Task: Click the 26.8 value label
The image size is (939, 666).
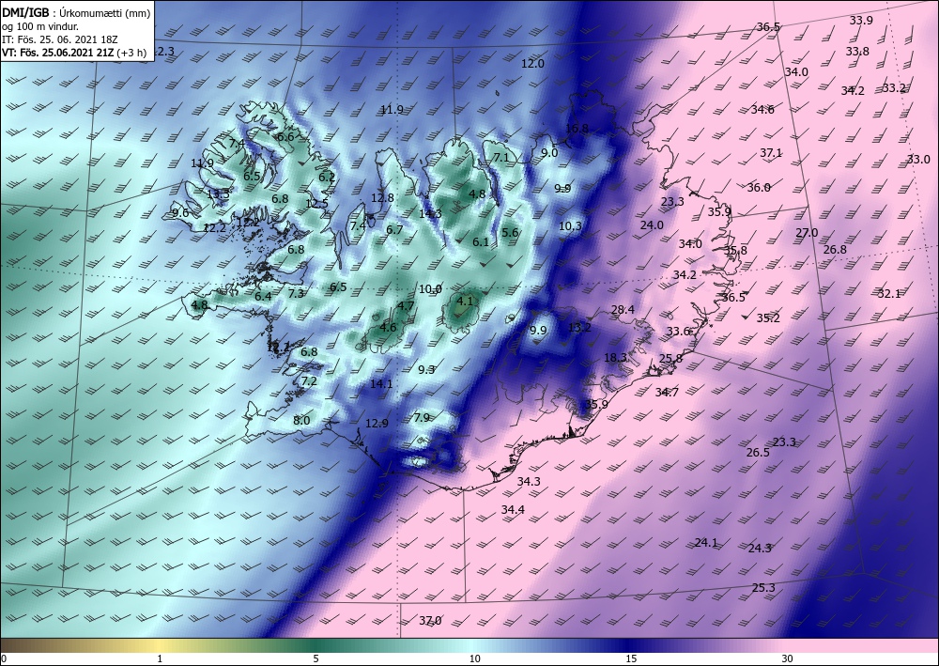Action: pyautogui.click(x=835, y=250)
